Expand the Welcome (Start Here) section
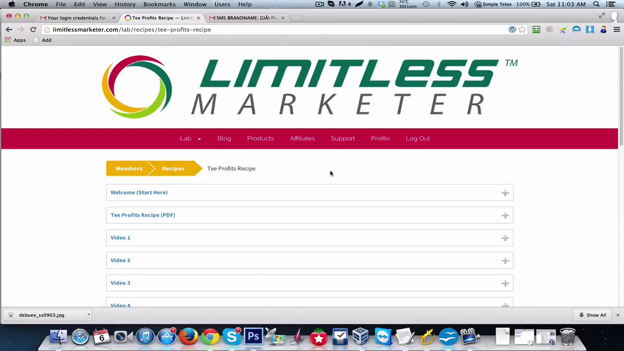The height and width of the screenshot is (351, 624). pyautogui.click(x=310, y=193)
